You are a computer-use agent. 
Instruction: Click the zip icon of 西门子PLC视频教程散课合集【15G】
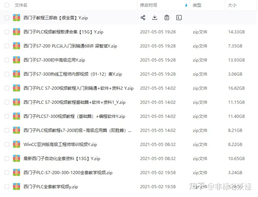(16, 32)
